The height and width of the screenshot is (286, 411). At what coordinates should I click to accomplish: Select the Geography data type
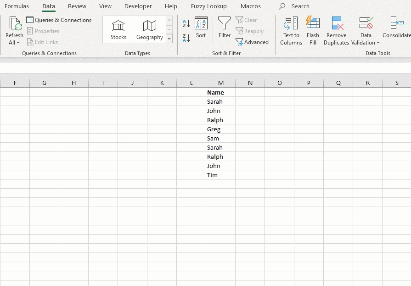pyautogui.click(x=150, y=30)
